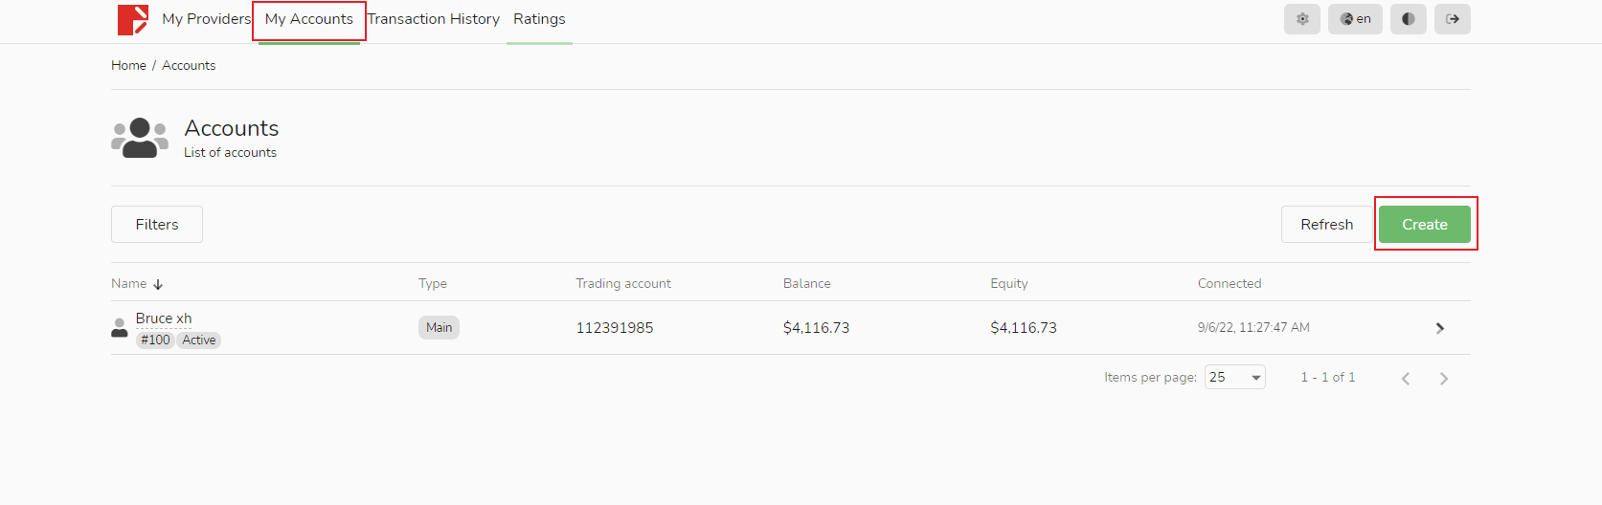Toggle dark mode contrast icon

1408,19
